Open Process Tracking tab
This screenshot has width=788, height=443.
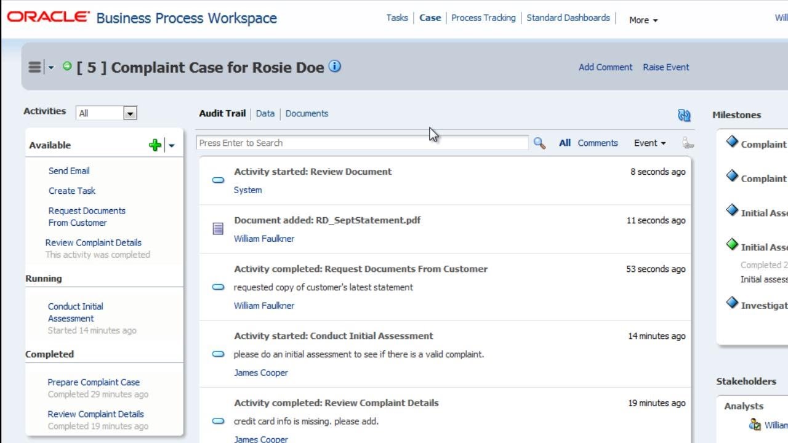click(x=483, y=18)
